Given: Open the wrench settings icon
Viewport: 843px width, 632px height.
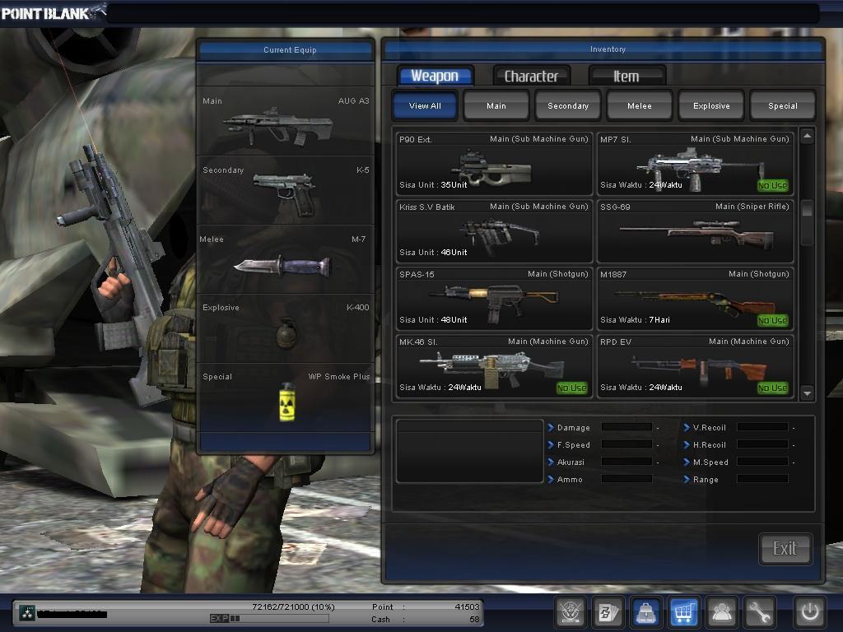Looking at the screenshot, I should (x=760, y=612).
